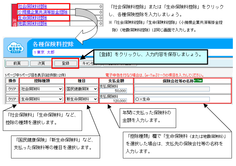Click the green e-Tax mark icon
The height and width of the screenshot is (166, 236).
pyautogui.click(x=198, y=80)
